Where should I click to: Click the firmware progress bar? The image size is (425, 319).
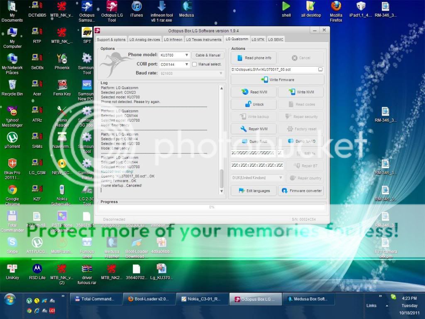click(212, 207)
